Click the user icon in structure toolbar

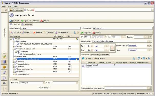tap(75, 32)
